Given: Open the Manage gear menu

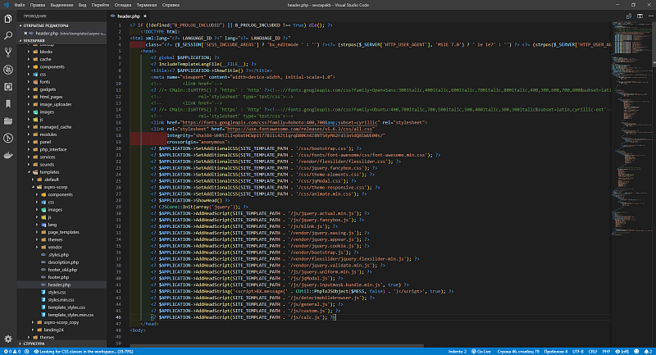Looking at the screenshot, I should tap(8, 339).
